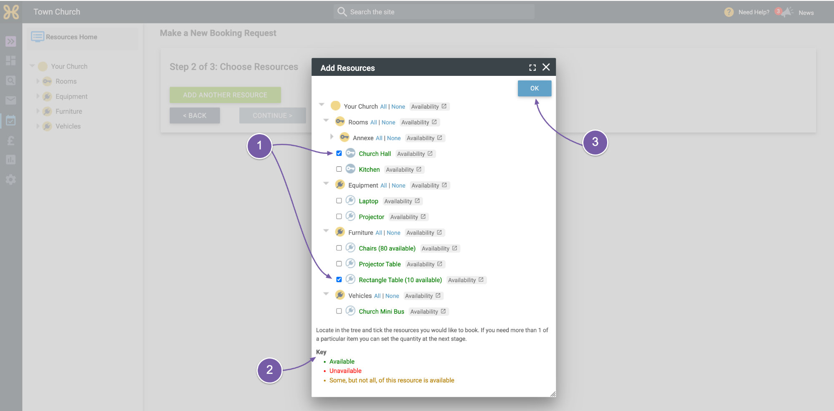Image resolution: width=834 pixels, height=411 pixels.
Task: Expand Rooms in left sidebar tree
Action: (38, 81)
